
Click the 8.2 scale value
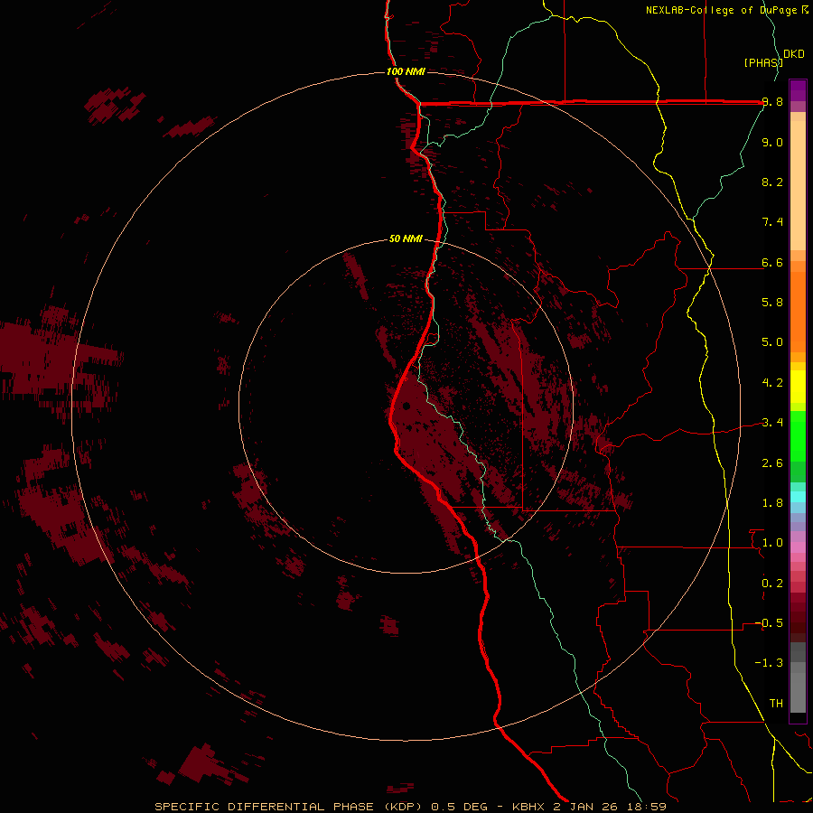click(x=772, y=182)
